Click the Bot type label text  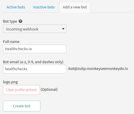tap(10, 21)
